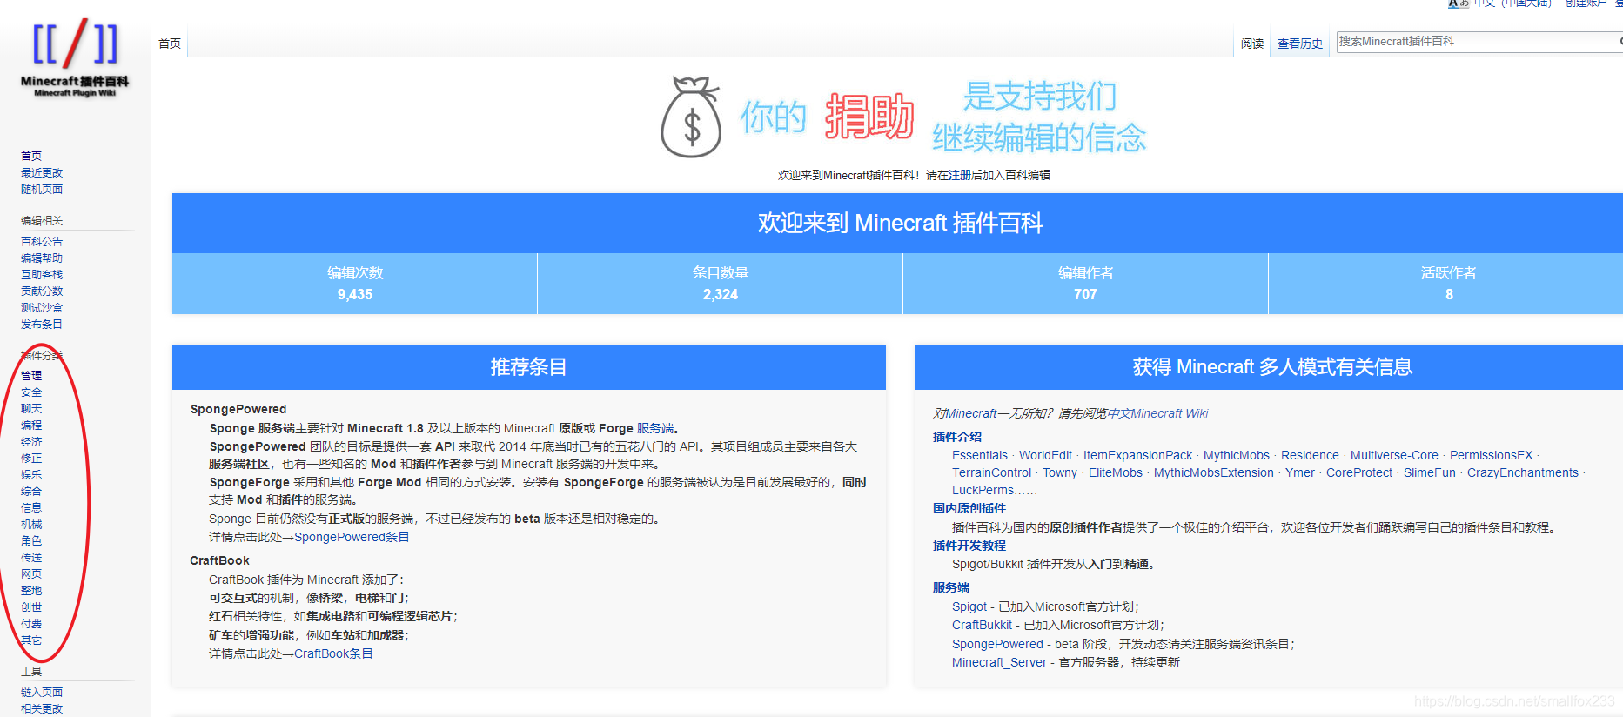
Task: Open the 百科公告 sidebar link
Action: [x=42, y=241]
